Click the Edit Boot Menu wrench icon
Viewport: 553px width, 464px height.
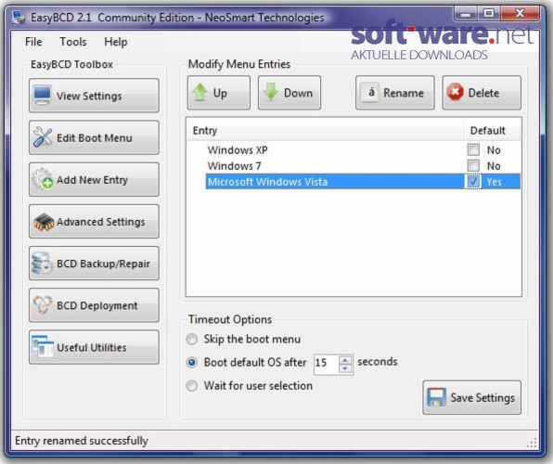click(43, 137)
